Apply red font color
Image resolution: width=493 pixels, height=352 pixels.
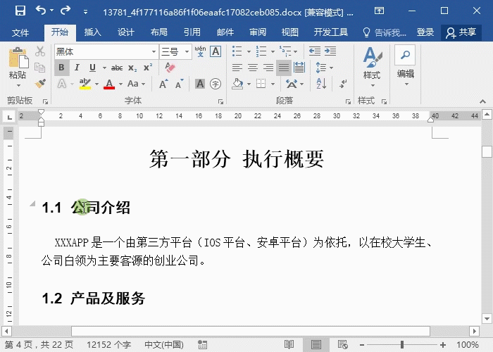[x=109, y=84]
